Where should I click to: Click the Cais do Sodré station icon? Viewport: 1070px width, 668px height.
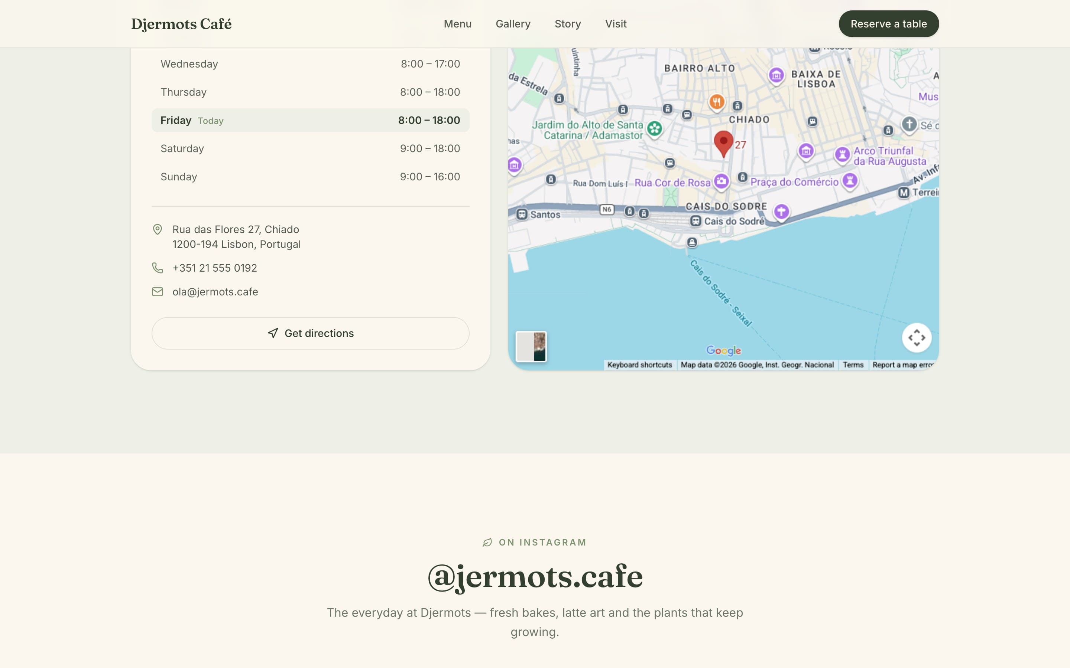[695, 221]
